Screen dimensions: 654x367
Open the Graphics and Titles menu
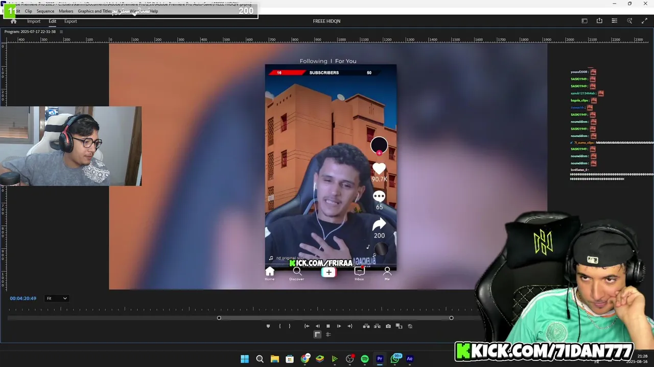(95, 11)
